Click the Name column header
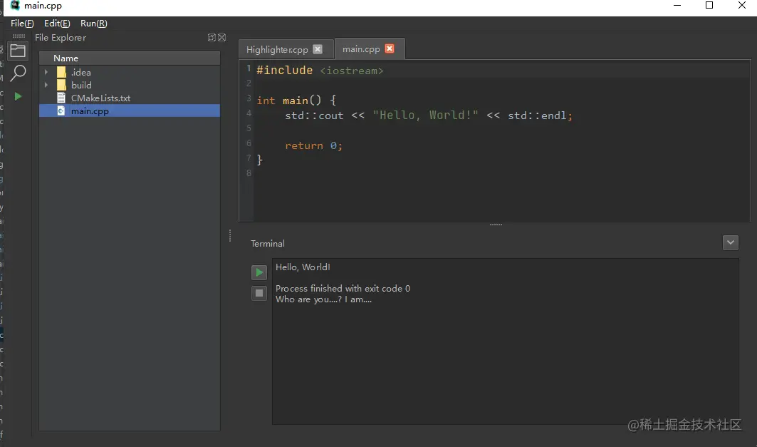757x447 pixels. pyautogui.click(x=130, y=58)
